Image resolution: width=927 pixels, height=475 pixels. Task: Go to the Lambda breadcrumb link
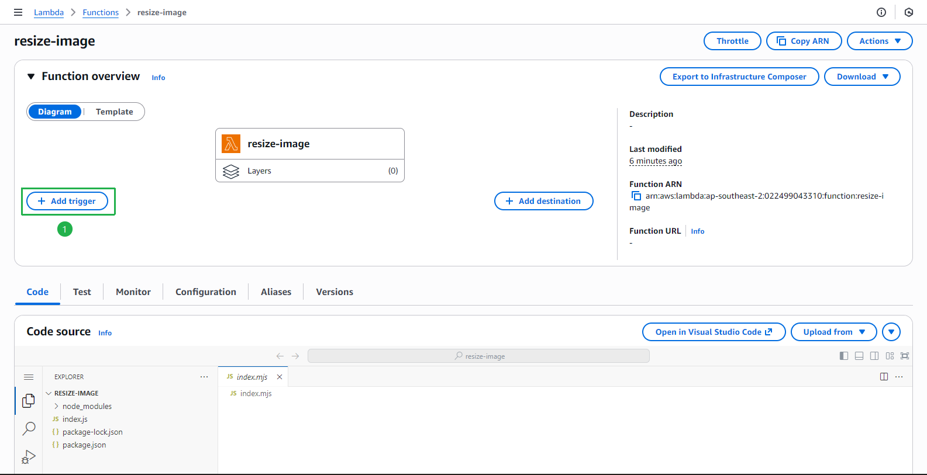coord(49,12)
